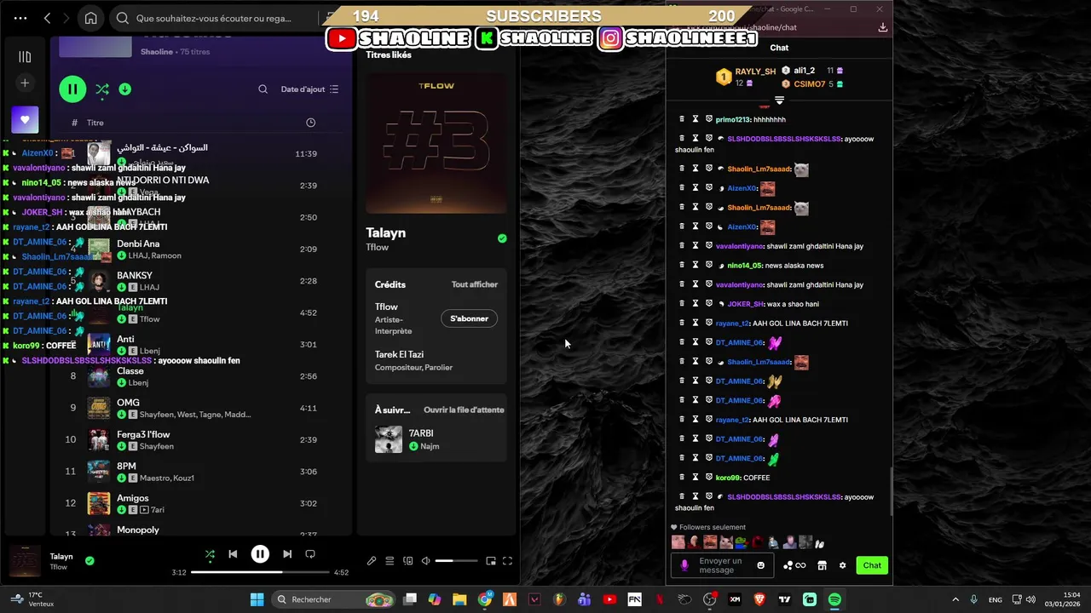Click the "S'abonner" button for Tflow

[469, 318]
